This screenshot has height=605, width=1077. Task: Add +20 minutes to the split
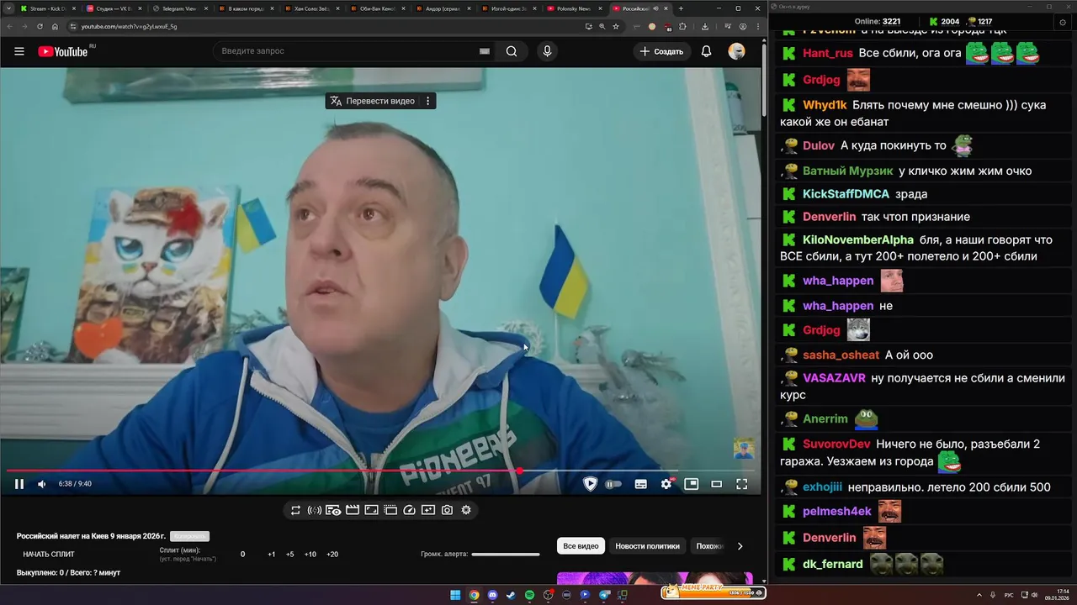[x=332, y=555]
